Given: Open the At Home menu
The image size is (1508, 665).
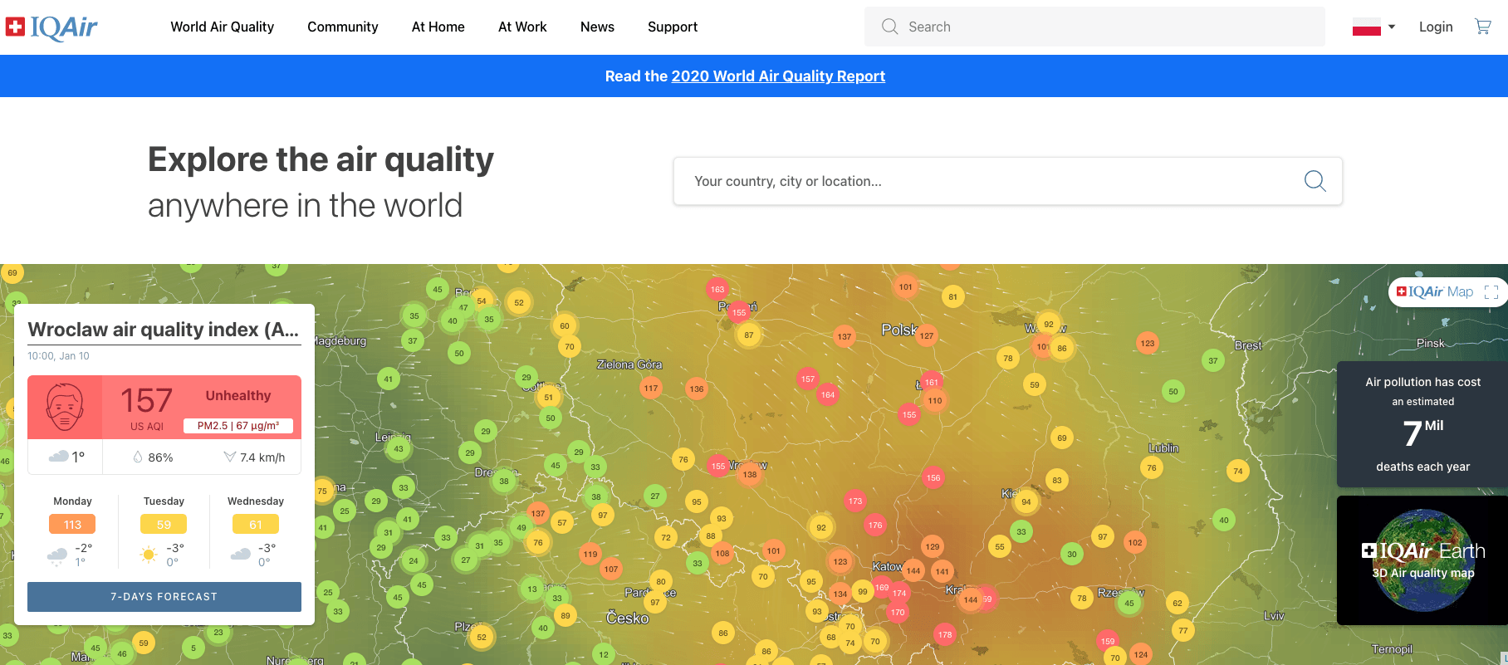Looking at the screenshot, I should click(x=438, y=27).
